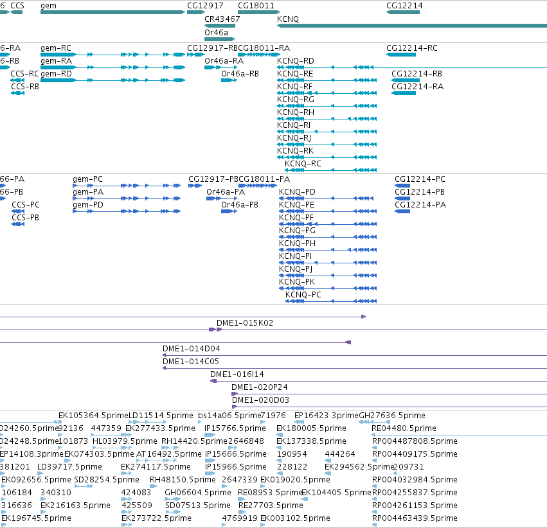Select the CCS-PC protein
Screen dimensions: 547x528
(x=26, y=204)
